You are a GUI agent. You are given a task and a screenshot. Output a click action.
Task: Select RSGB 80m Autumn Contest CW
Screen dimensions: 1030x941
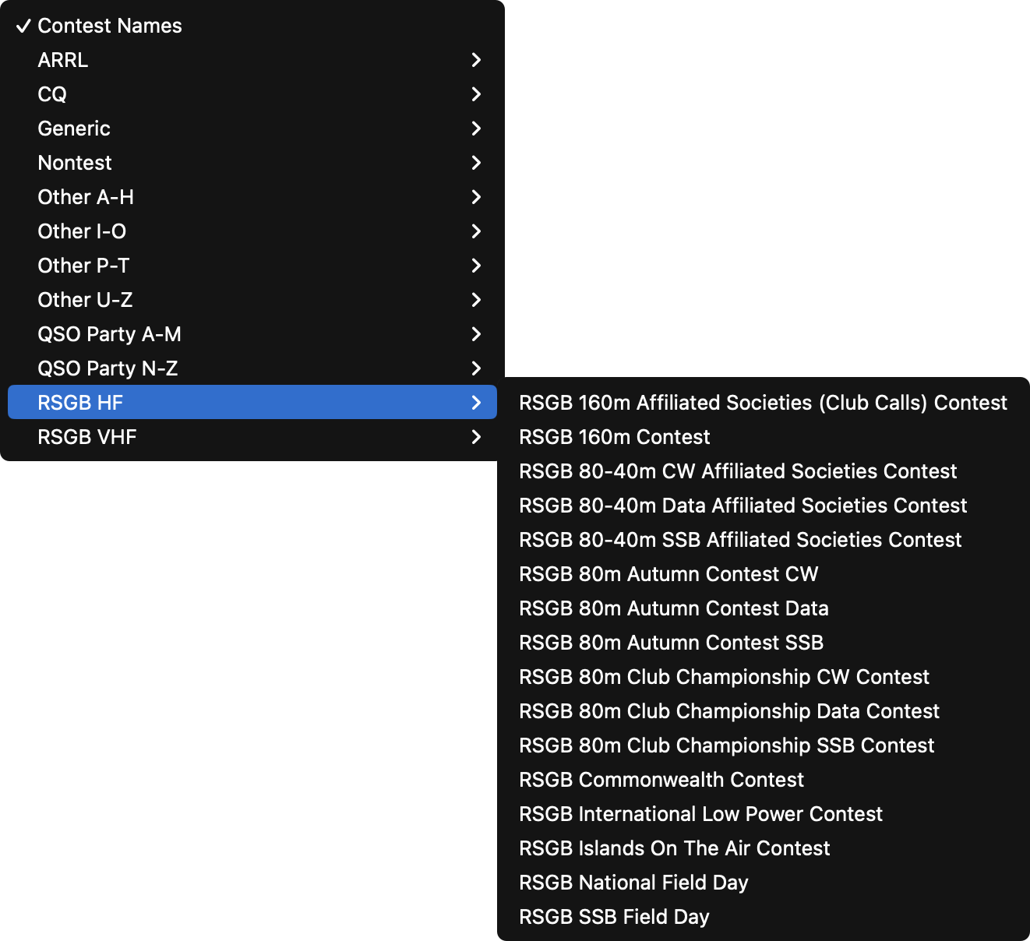[764, 574]
